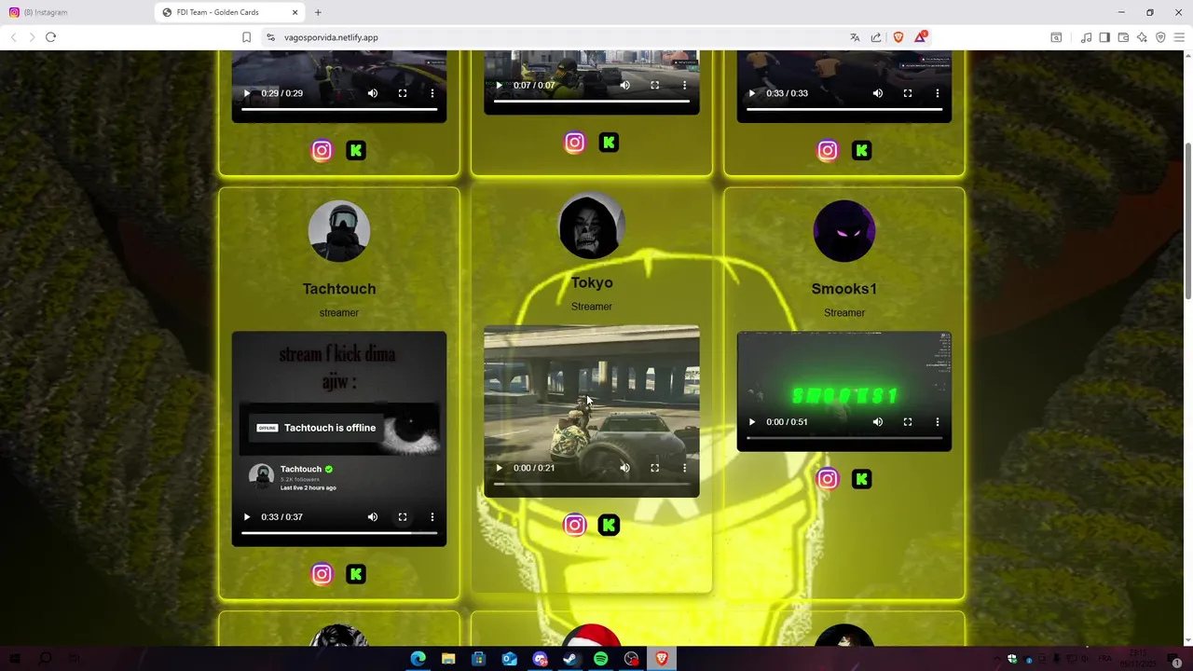Click Instagram icon under the 0:29 video card

[x=322, y=150]
